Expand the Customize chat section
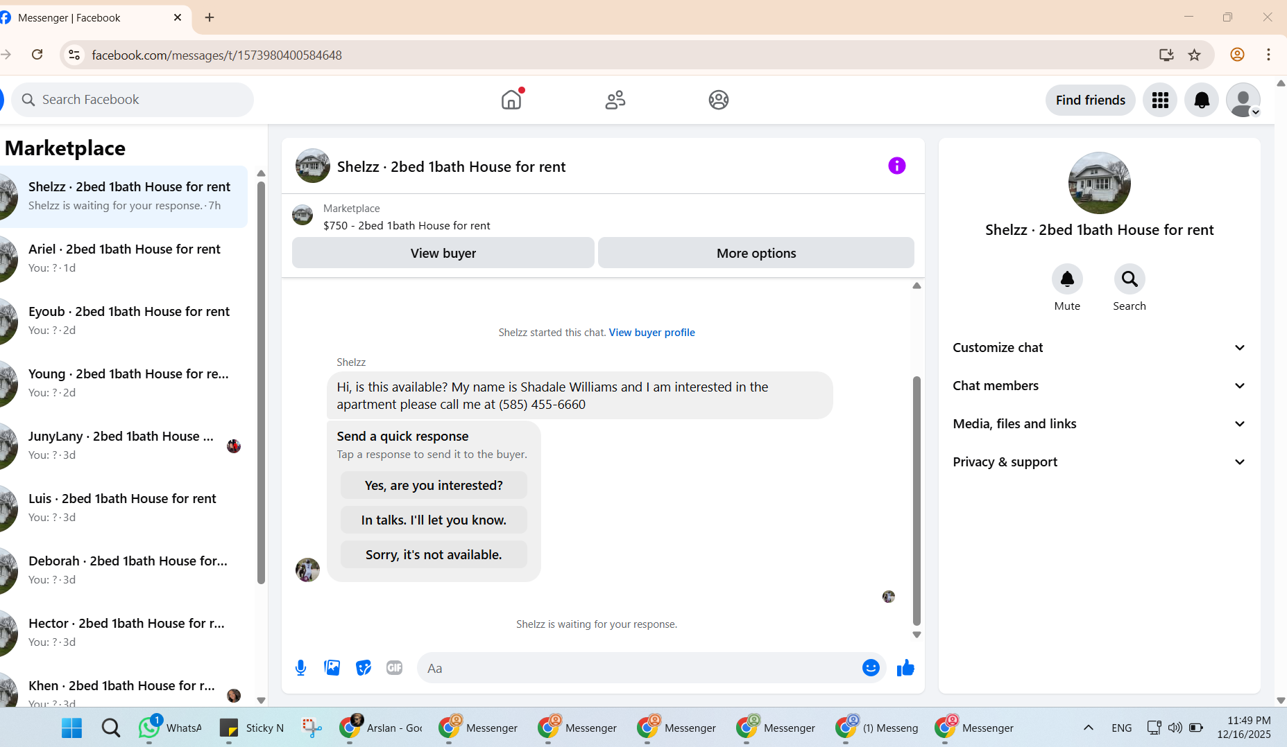The image size is (1287, 747). click(1099, 348)
